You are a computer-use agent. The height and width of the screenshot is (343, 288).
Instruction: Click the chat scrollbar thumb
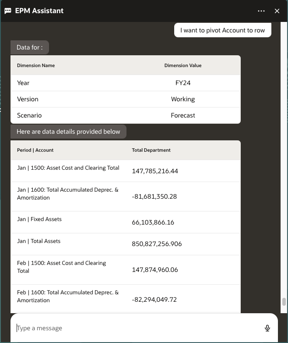click(284, 302)
